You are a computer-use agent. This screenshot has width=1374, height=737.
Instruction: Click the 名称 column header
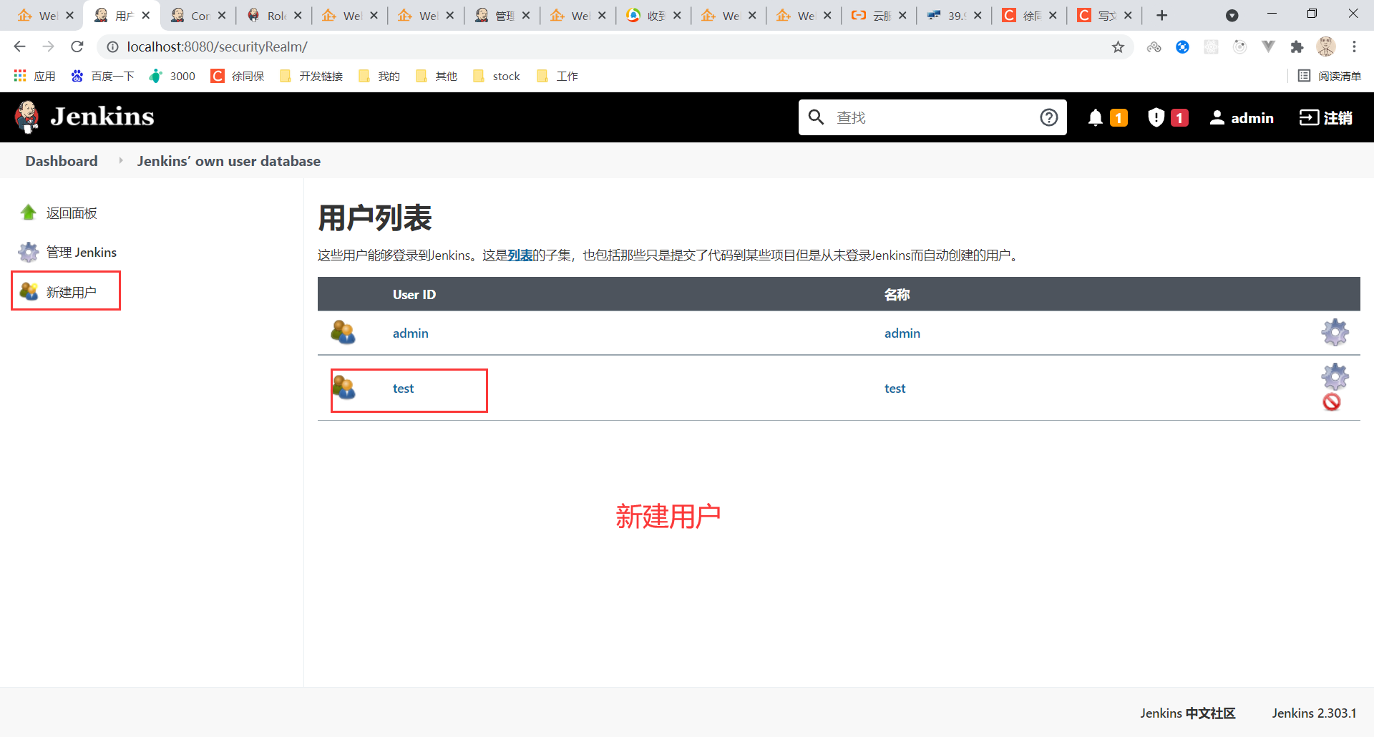[x=897, y=295]
